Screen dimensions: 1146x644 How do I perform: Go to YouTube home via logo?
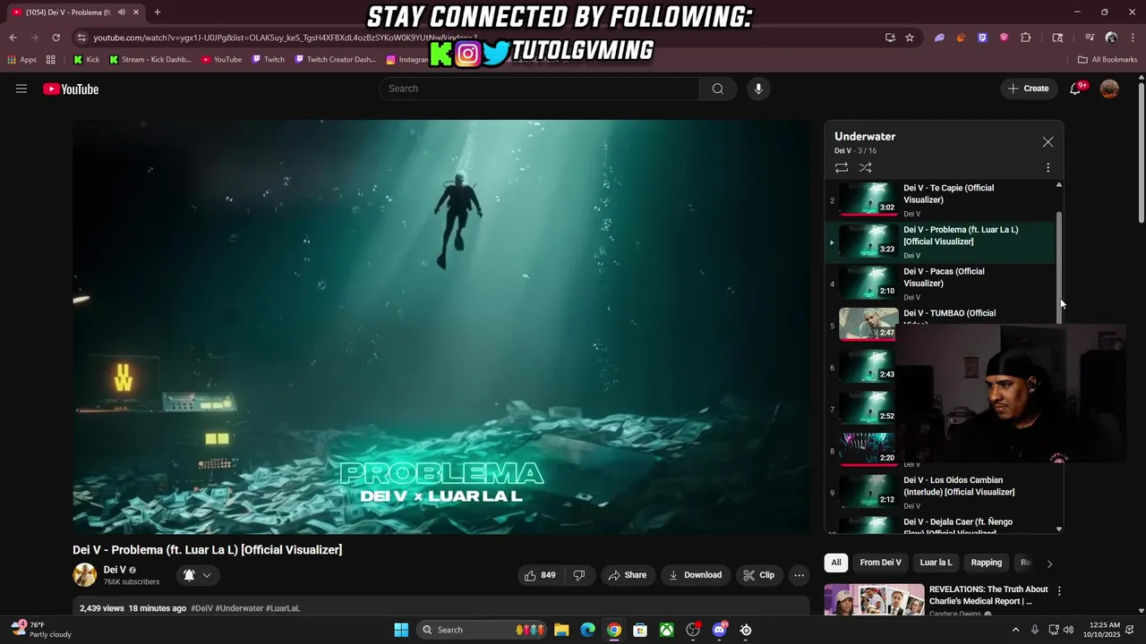[x=71, y=89]
